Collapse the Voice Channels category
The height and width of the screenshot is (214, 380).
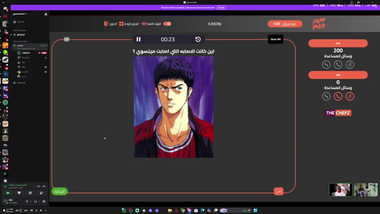click(x=21, y=41)
